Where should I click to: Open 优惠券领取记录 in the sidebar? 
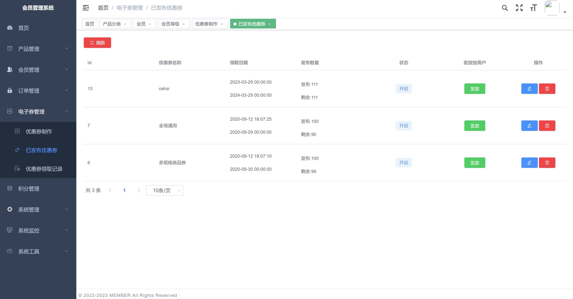click(44, 169)
